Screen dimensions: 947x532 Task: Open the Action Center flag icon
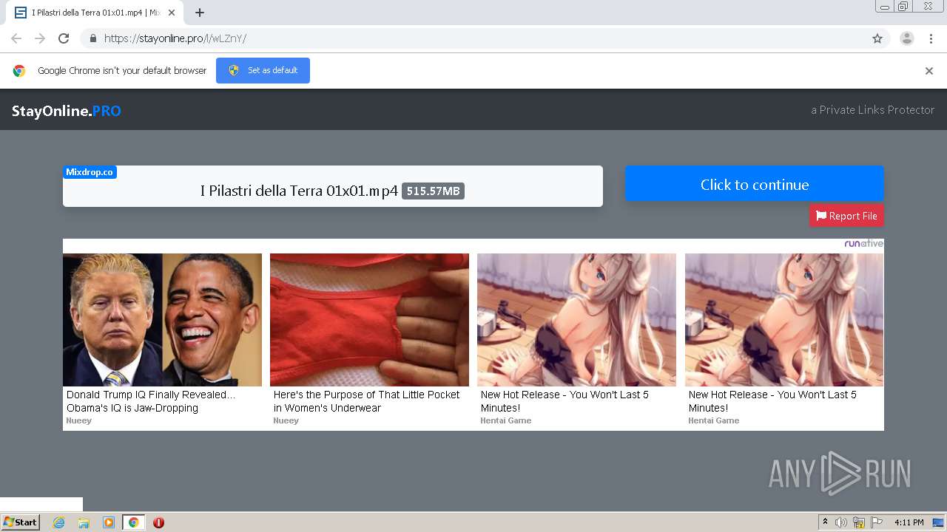click(877, 522)
